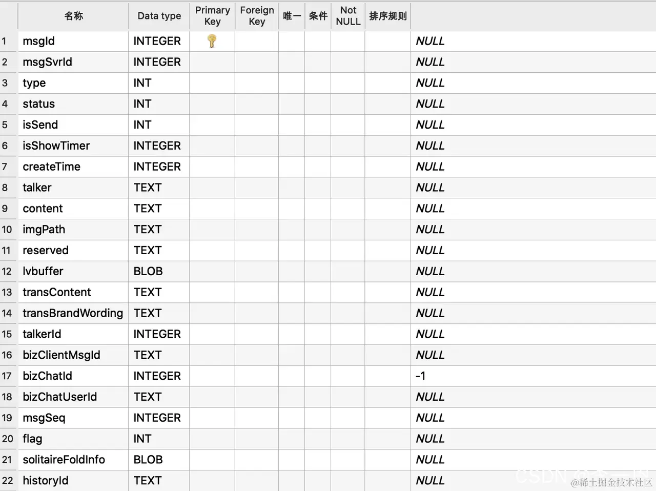
Task: Click the NULL default value of talker
Action: (430, 188)
